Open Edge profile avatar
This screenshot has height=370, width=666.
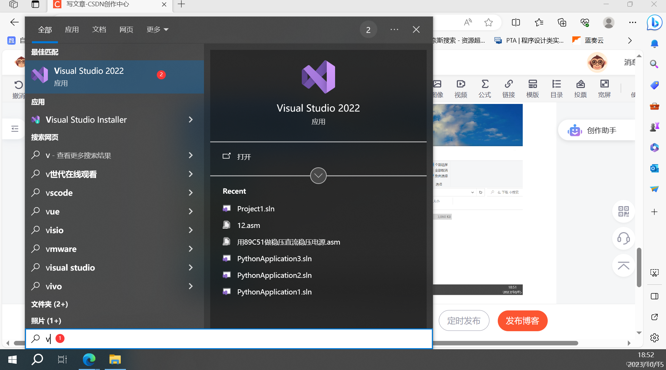point(609,23)
